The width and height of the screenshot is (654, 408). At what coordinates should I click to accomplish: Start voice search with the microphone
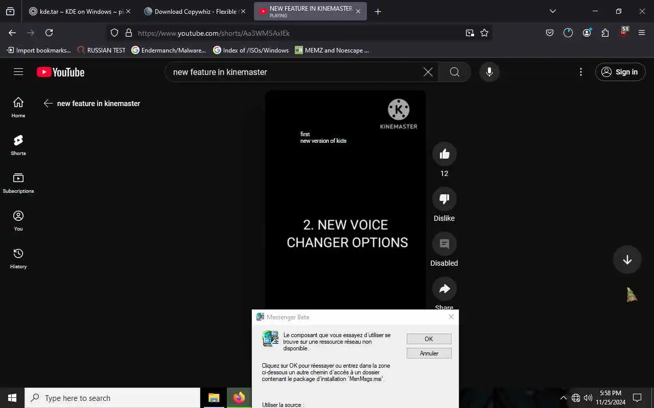(489, 72)
